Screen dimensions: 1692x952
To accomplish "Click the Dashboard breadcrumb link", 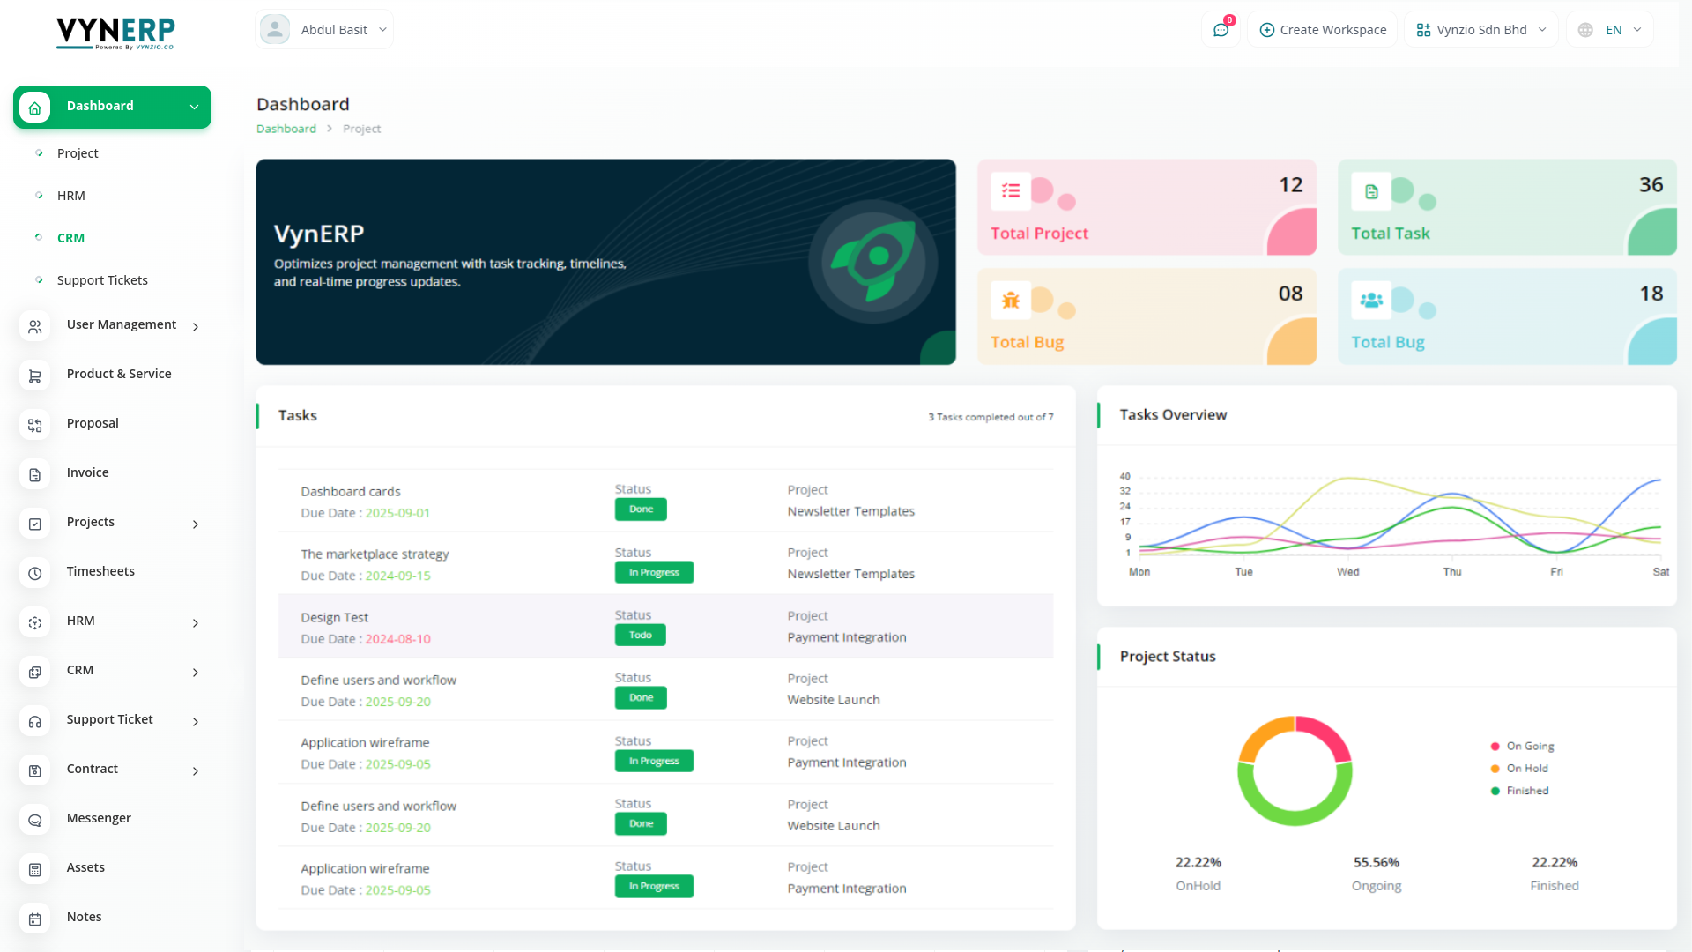I will pyautogui.click(x=286, y=129).
